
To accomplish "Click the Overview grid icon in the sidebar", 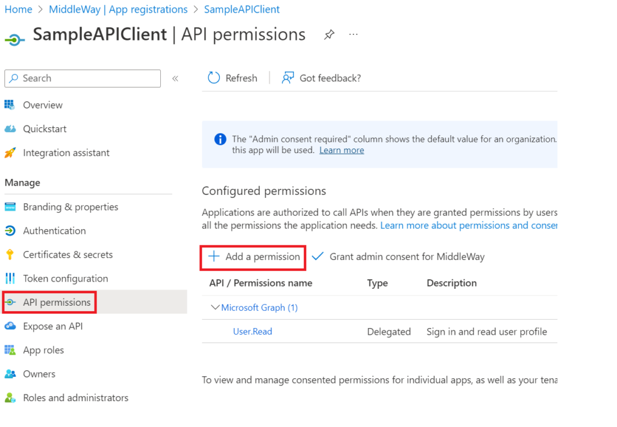I will coord(10,105).
